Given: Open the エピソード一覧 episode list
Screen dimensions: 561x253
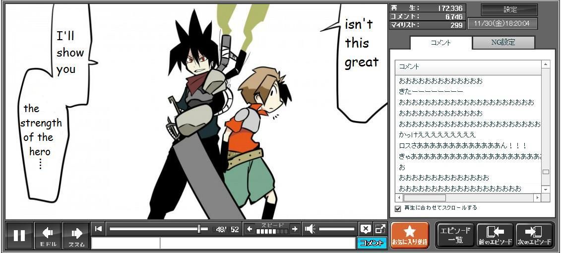Looking at the screenshot, I should click(x=455, y=235).
